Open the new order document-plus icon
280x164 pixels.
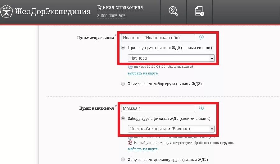(199, 11)
